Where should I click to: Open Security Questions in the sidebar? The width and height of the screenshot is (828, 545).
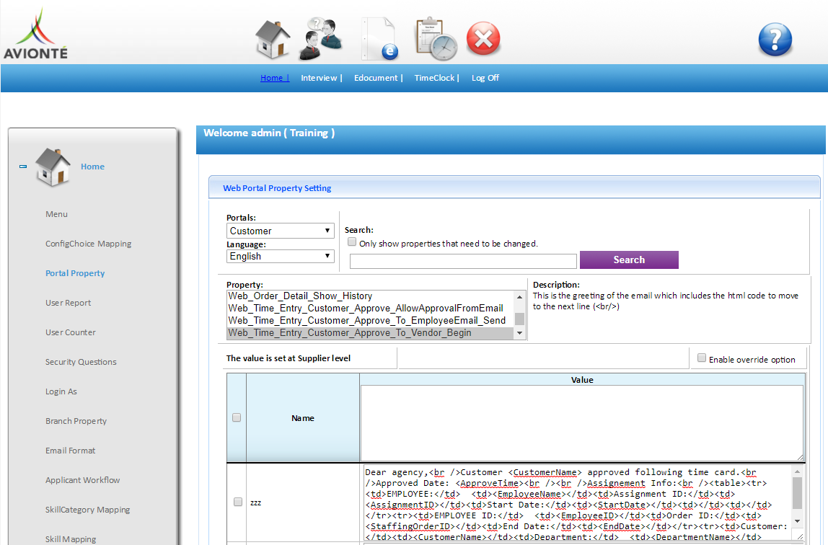81,362
